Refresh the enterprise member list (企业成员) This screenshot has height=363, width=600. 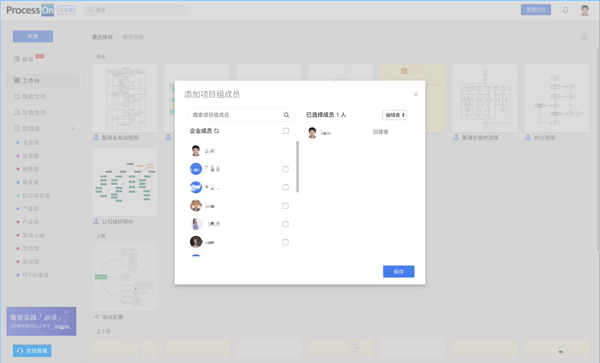[216, 131]
